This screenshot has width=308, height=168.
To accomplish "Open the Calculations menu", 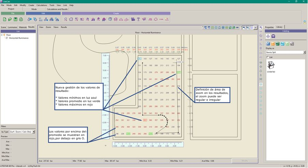I will pos(42,5).
